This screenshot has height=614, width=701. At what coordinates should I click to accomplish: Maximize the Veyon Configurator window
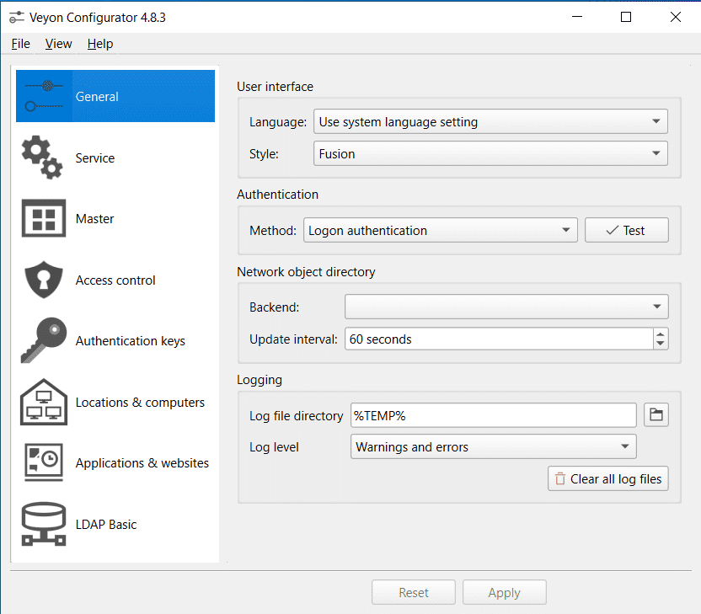point(626,17)
